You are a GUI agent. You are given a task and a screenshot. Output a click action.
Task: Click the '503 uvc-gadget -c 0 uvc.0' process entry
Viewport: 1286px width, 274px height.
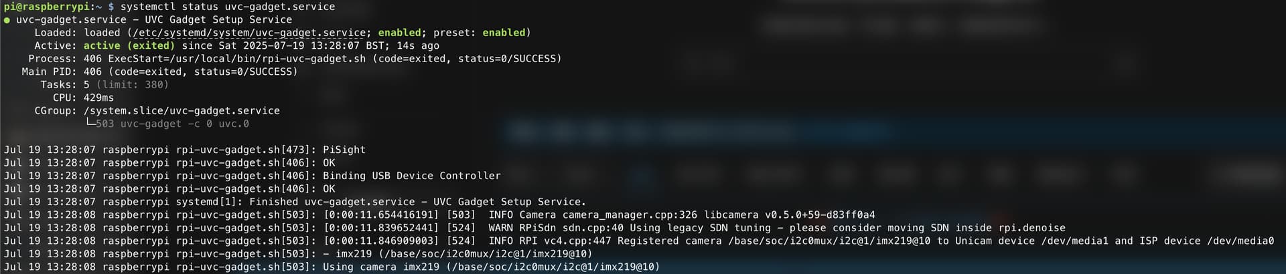(x=172, y=124)
